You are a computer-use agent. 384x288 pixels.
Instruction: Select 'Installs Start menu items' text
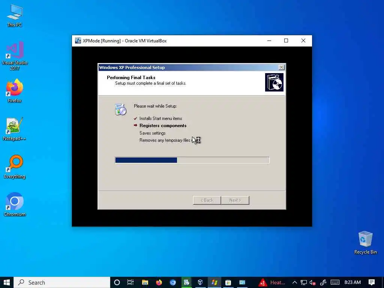pos(160,118)
